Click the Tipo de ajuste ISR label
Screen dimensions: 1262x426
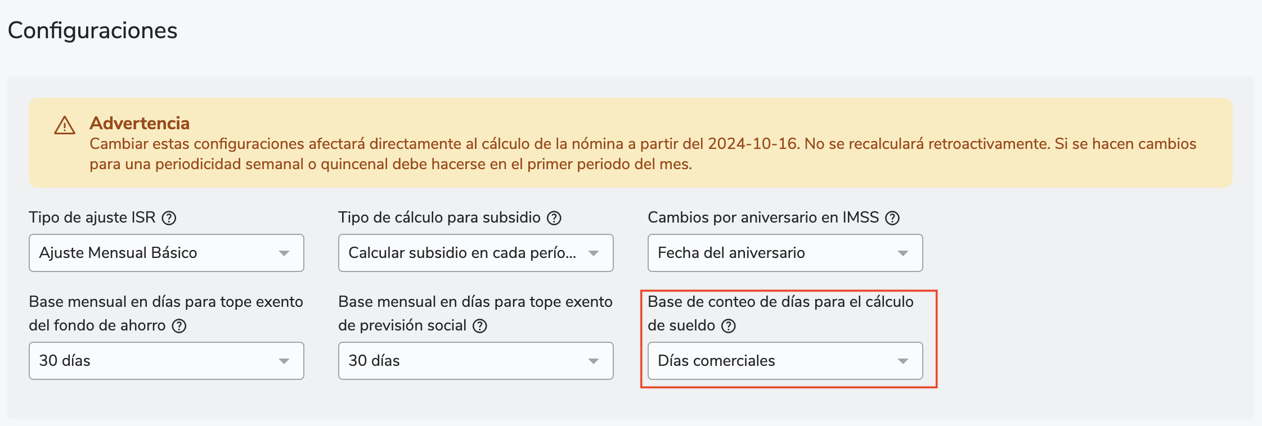click(x=92, y=217)
